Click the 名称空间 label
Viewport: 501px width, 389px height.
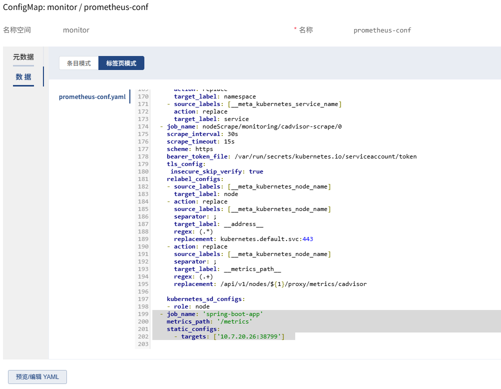click(17, 30)
